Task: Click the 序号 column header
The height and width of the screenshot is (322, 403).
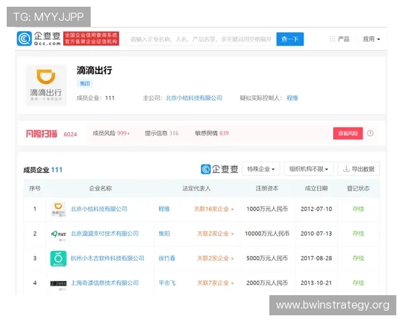Action: (35, 189)
